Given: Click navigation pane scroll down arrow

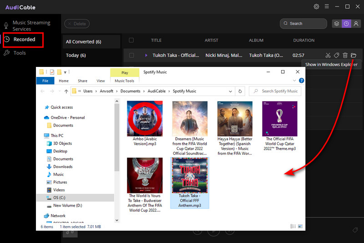Looking at the screenshot, I should [x=117, y=220].
